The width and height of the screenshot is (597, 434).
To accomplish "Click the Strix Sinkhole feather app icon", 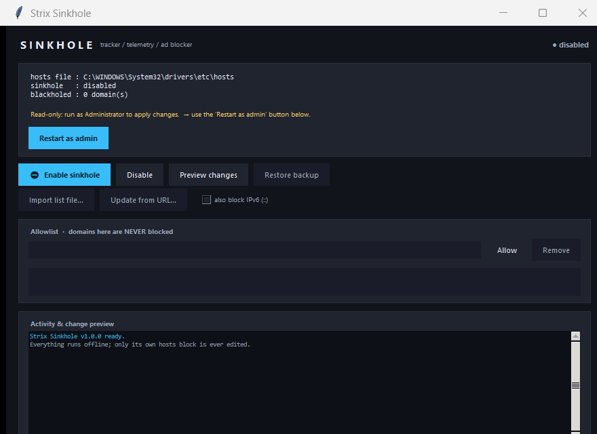I will [19, 13].
